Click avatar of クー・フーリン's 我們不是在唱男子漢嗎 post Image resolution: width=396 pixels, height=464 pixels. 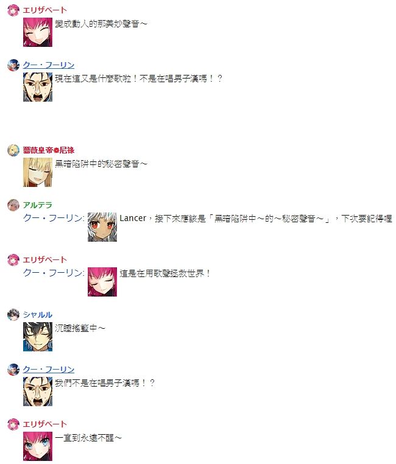(13, 370)
